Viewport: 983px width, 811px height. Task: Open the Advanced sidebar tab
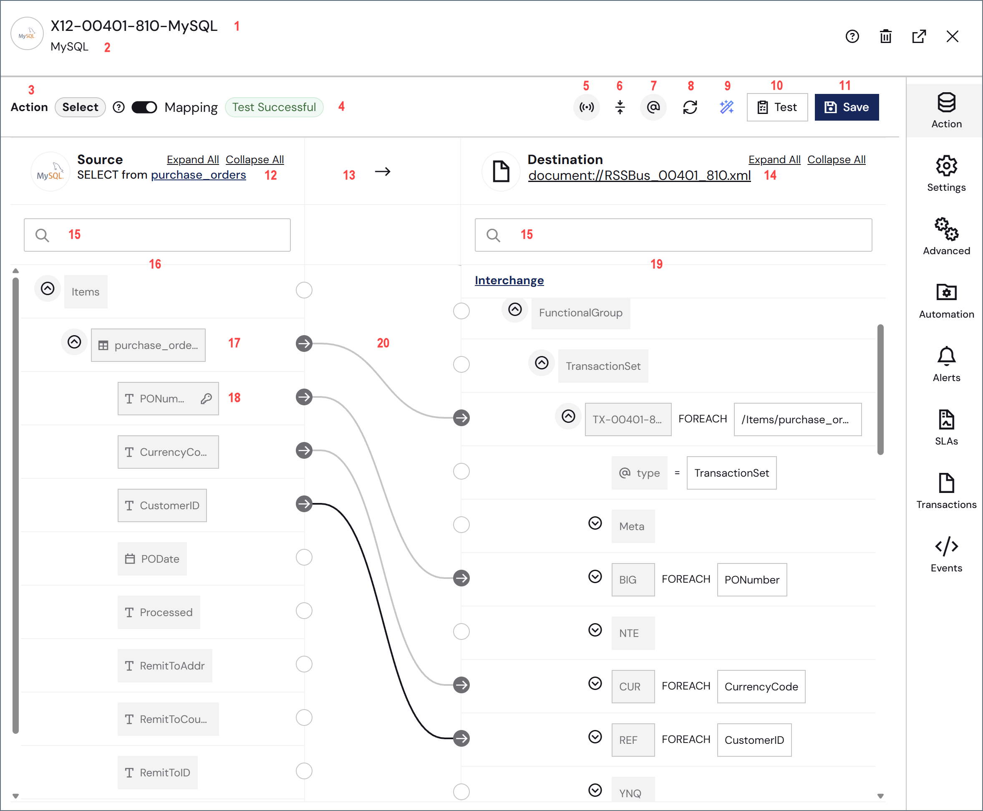[946, 237]
